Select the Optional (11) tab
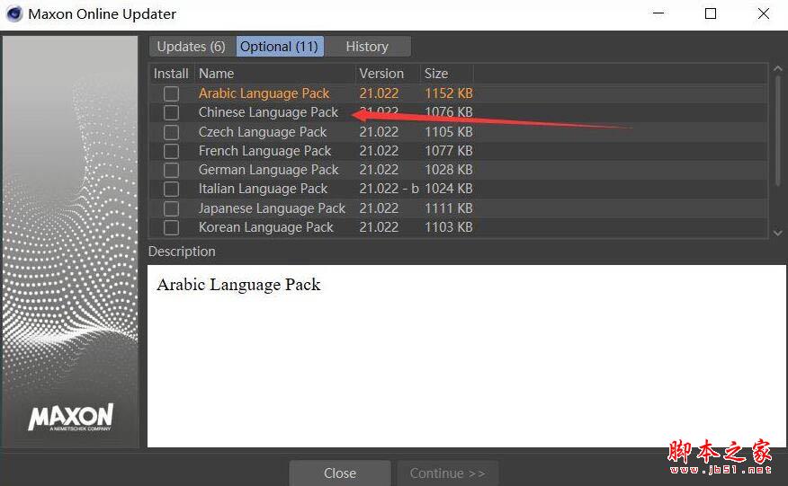 (279, 47)
